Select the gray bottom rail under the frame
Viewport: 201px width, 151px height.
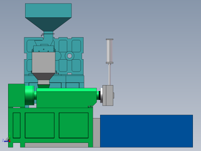click(56, 145)
